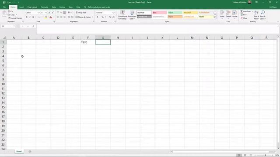Insert function with fx button
The width and height of the screenshot is (280, 157).
[x=33, y=26]
